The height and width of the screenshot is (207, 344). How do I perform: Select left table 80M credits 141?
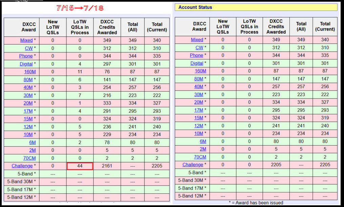(107, 80)
